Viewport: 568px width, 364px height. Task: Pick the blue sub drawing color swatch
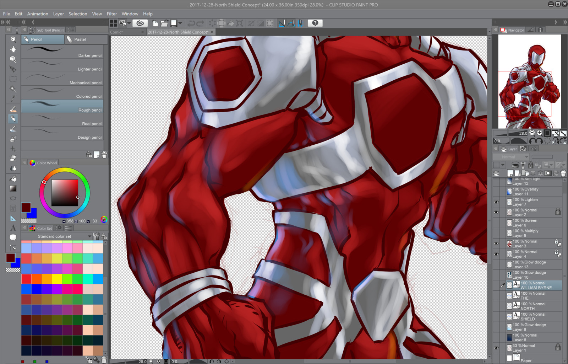[x=33, y=214]
